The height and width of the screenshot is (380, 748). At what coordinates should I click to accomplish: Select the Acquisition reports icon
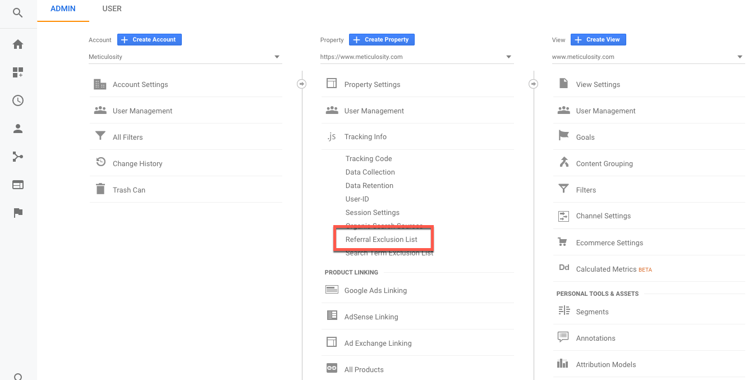pyautogui.click(x=17, y=156)
